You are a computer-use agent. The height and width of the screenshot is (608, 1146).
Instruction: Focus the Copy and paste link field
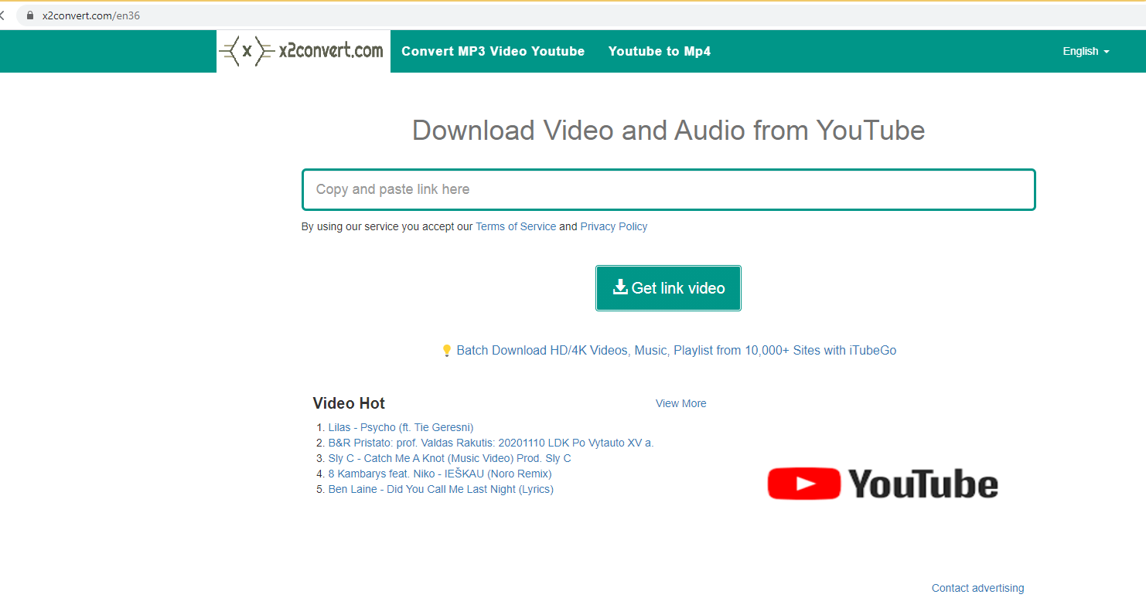[668, 189]
